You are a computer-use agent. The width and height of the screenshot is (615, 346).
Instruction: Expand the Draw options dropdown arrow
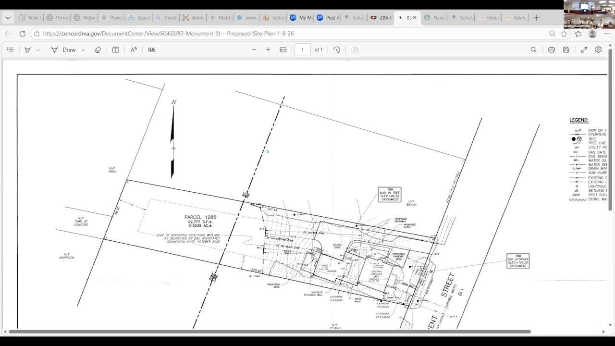(x=83, y=50)
